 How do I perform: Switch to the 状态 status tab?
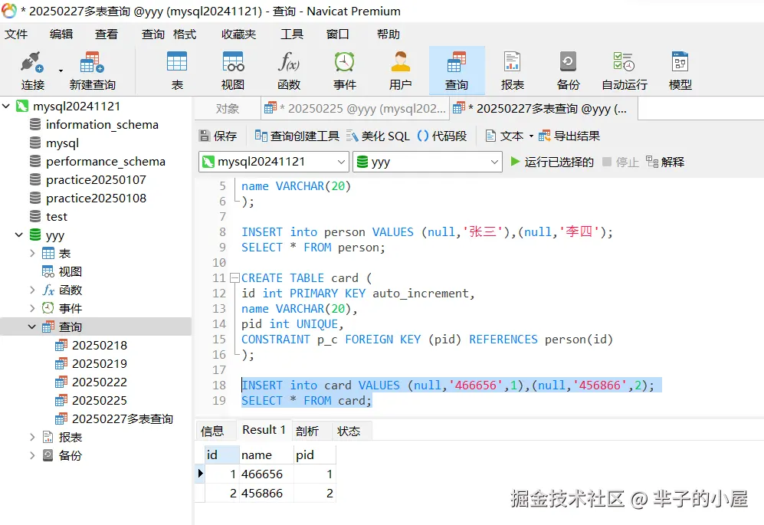tap(349, 431)
